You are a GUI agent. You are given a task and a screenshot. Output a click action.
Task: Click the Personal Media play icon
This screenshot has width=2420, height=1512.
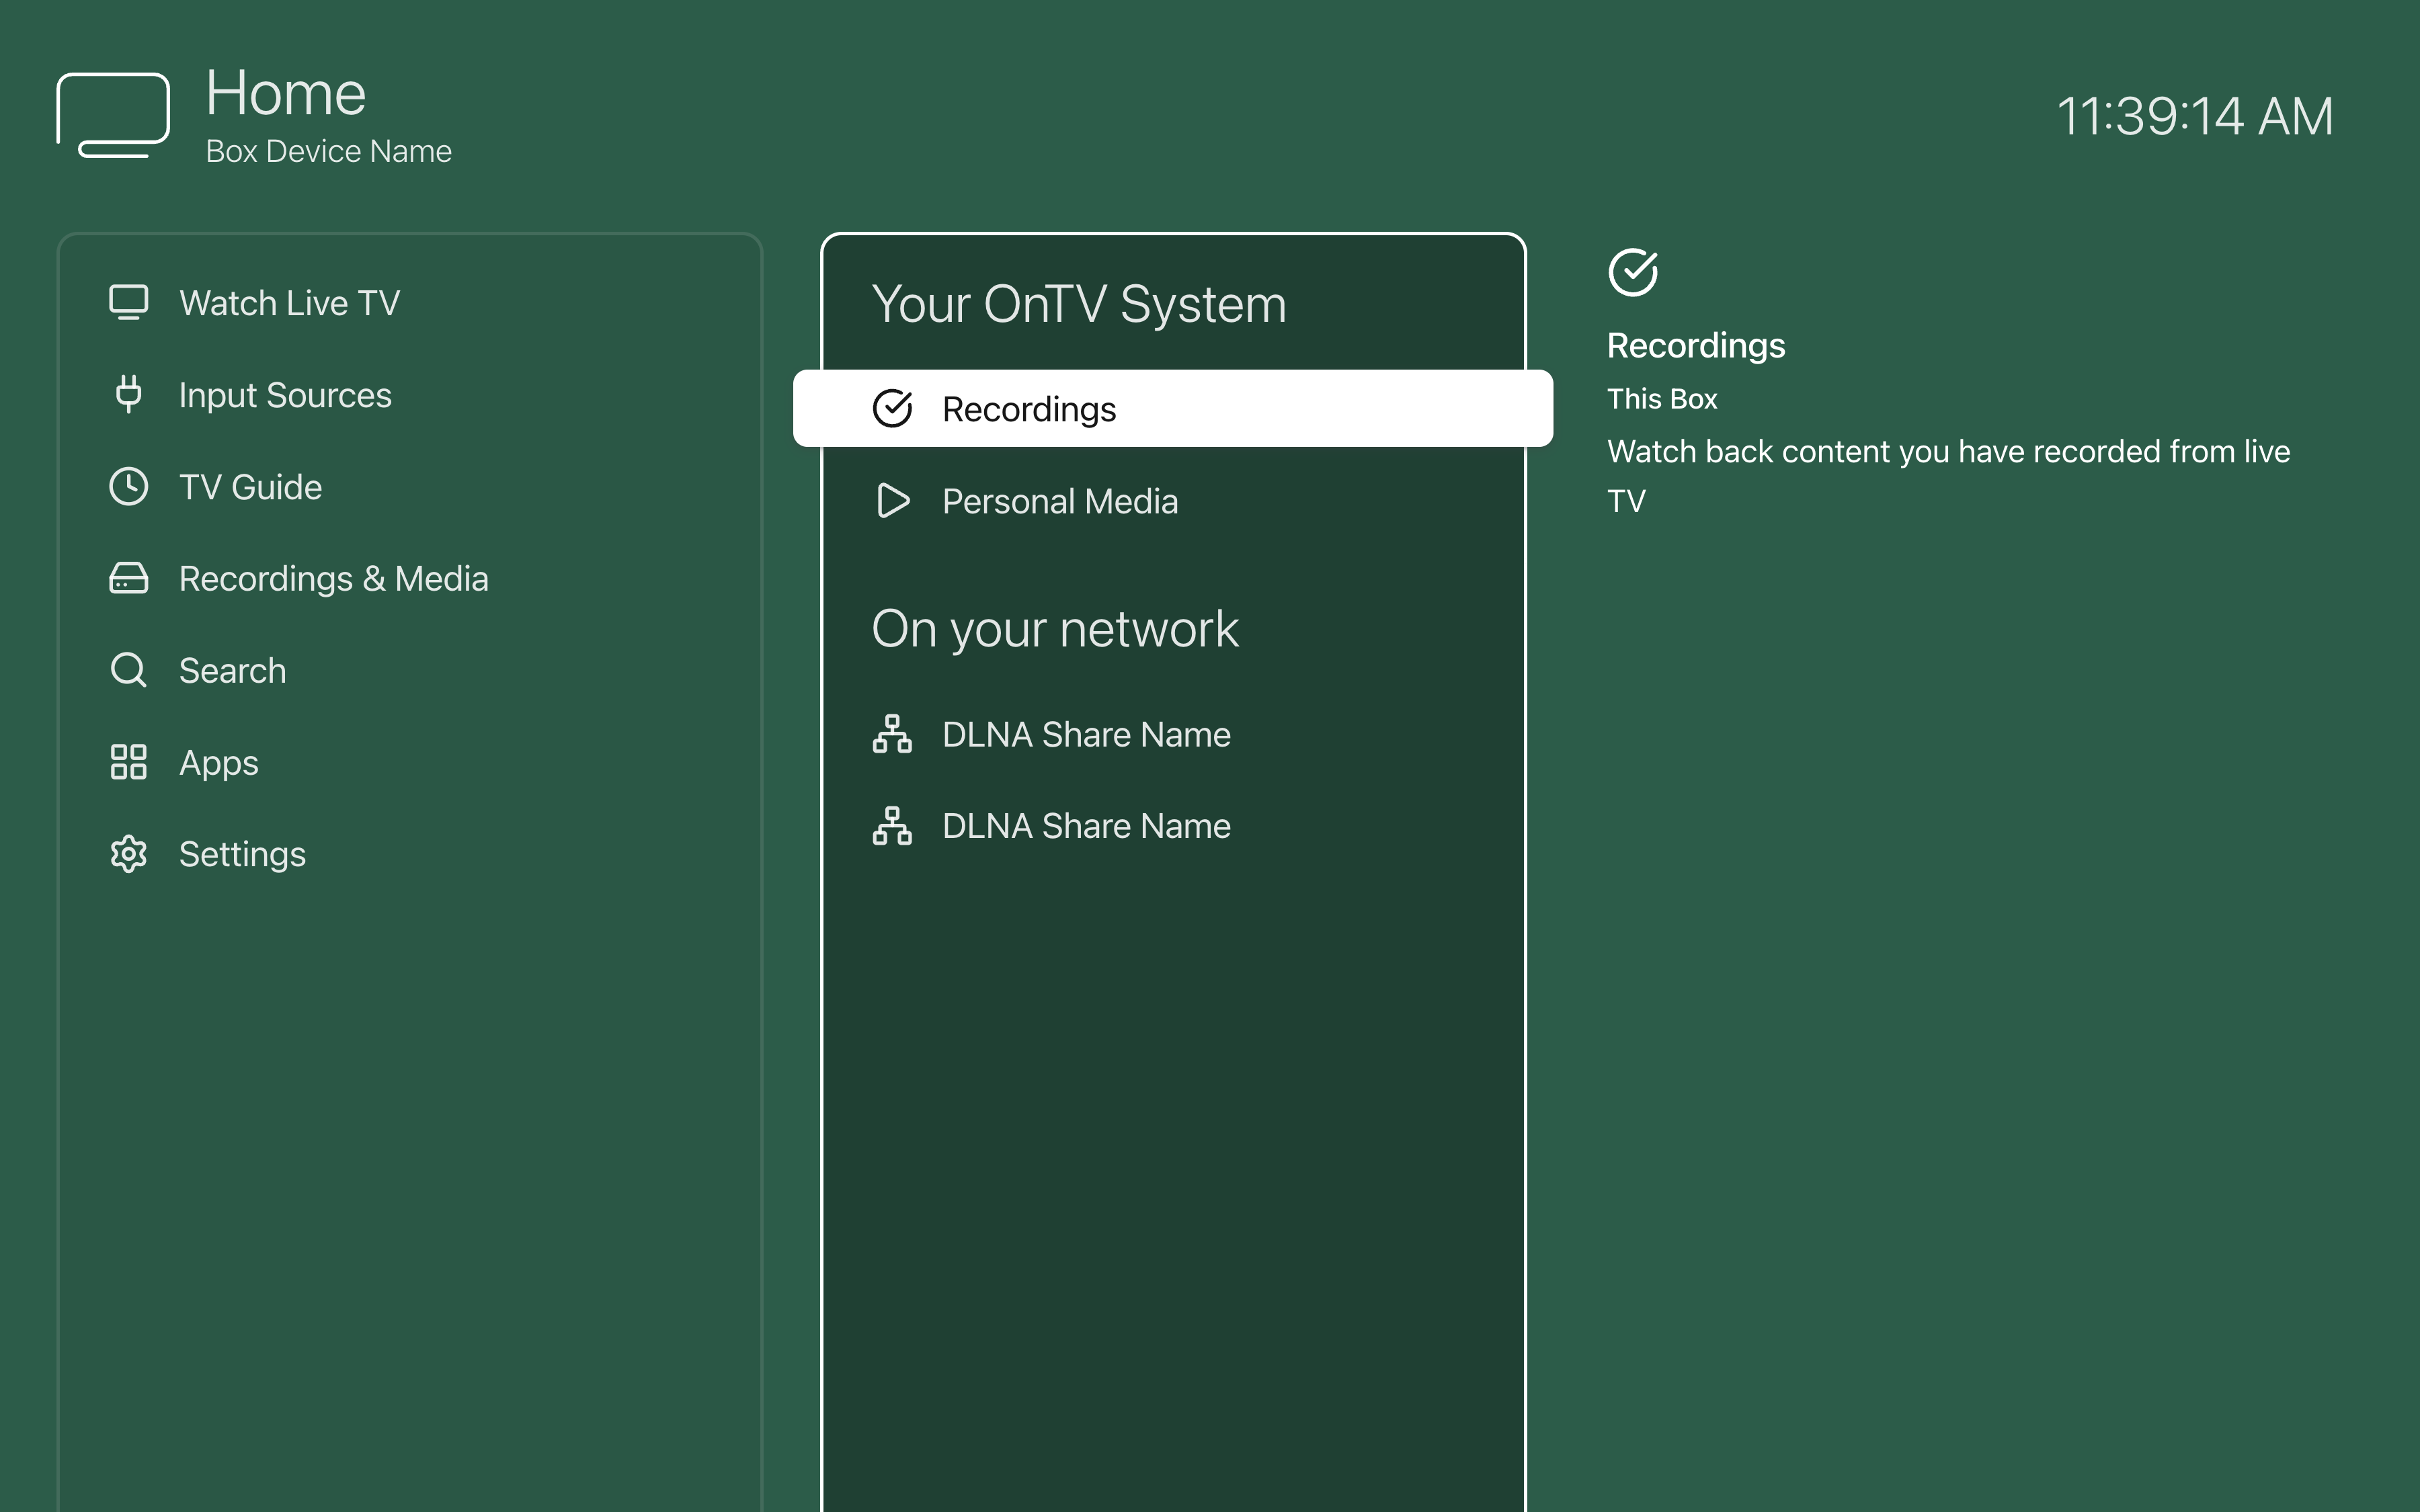pos(892,501)
